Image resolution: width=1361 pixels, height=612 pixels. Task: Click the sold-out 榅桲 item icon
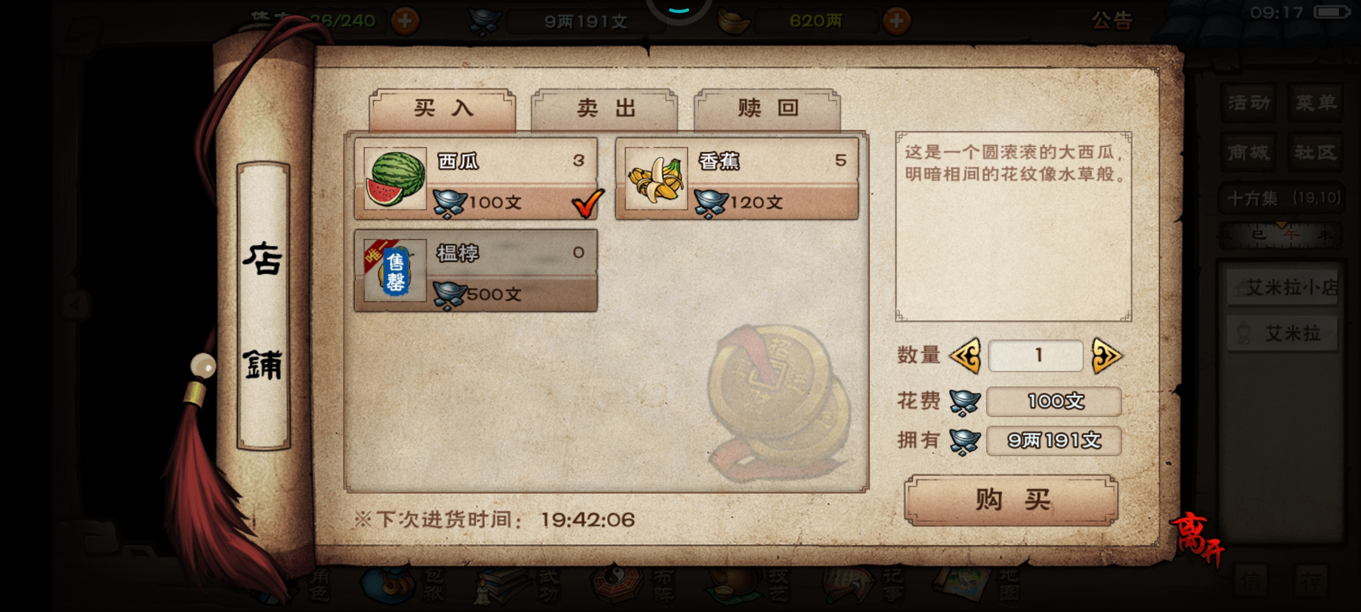pos(395,270)
